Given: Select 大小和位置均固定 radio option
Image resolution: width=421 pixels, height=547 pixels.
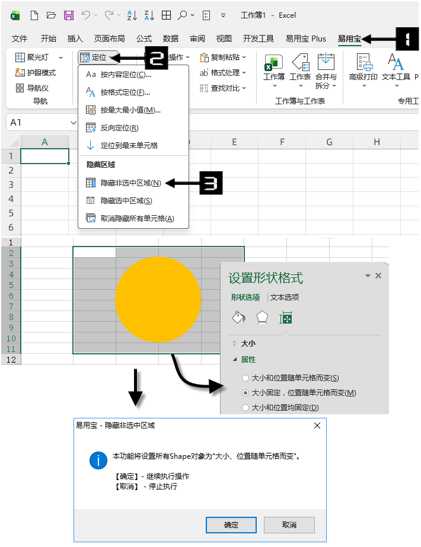Looking at the screenshot, I should pyautogui.click(x=245, y=407).
